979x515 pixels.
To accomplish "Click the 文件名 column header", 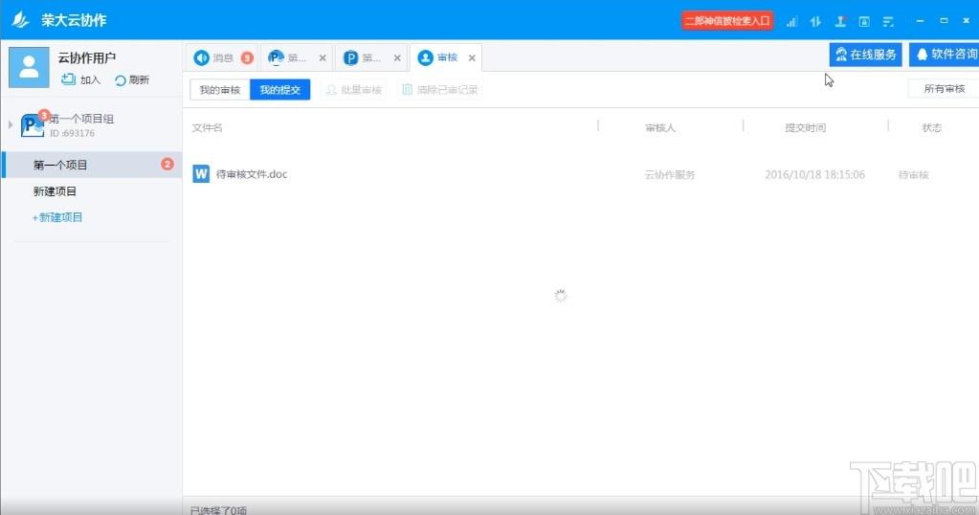I will (x=207, y=127).
